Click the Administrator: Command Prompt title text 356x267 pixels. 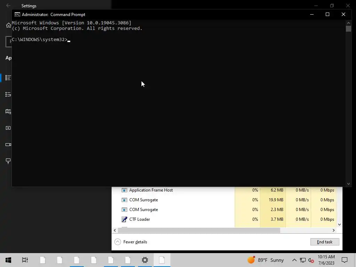(54, 15)
